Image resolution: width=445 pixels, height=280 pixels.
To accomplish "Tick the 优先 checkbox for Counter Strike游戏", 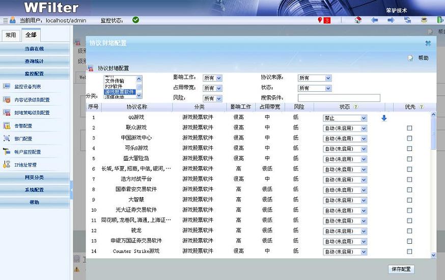I will 409,251.
